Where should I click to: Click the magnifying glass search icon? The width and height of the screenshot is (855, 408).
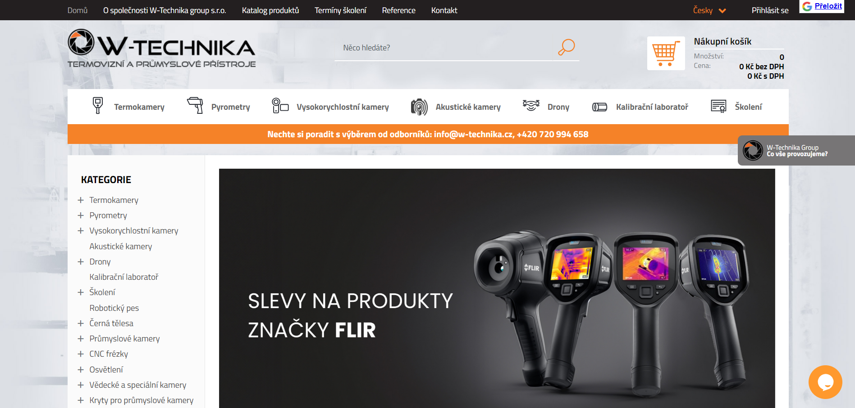pyautogui.click(x=567, y=47)
